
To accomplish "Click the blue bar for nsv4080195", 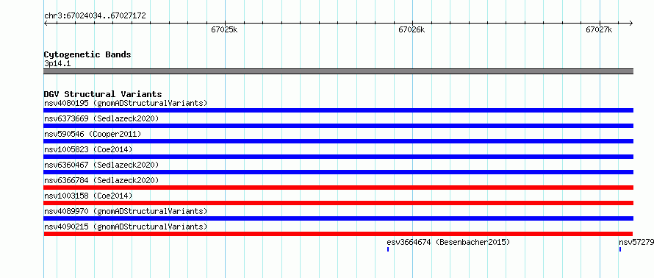I will click(339, 110).
